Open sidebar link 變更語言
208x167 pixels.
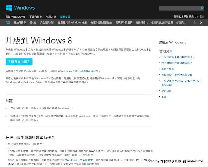tap(166, 91)
